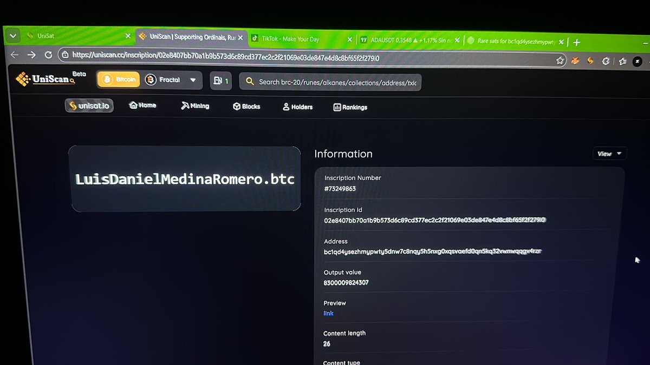Open the View dropdown
Image resolution: width=650 pixels, height=365 pixels.
(609, 154)
